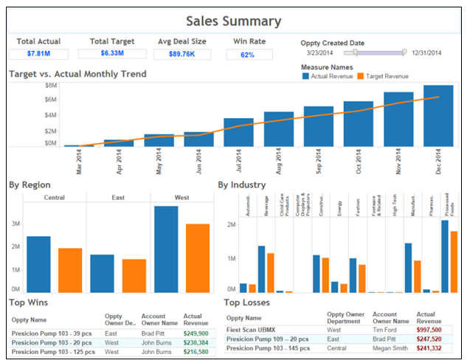Select the May 2014 monthly trend bar
467x363 pixels.
pyautogui.click(x=159, y=140)
